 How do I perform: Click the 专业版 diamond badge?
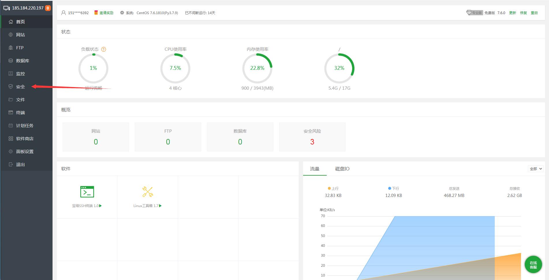[474, 13]
